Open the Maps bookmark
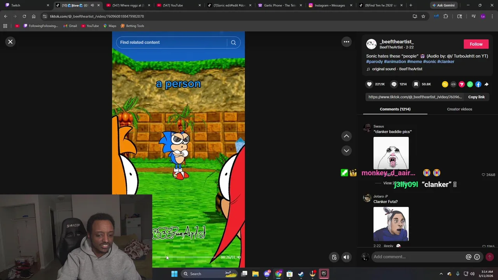Image resolution: width=498 pixels, height=280 pixels. (110, 26)
